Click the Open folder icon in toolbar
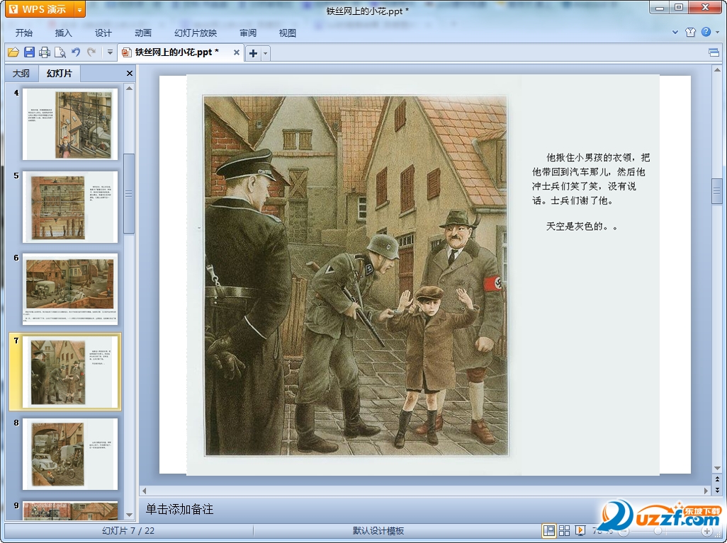 click(13, 52)
